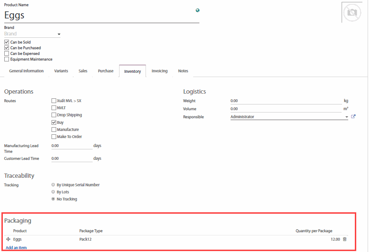Screen dimensions: 369x252
Task: Open the Brand dropdown
Action: [59, 34]
